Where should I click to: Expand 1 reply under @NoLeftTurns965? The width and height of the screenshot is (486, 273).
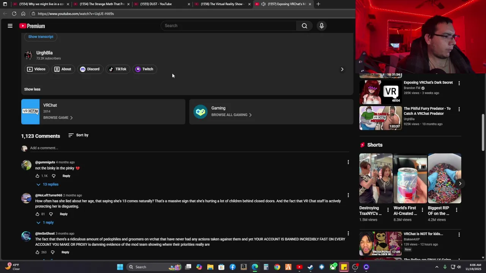(45, 223)
